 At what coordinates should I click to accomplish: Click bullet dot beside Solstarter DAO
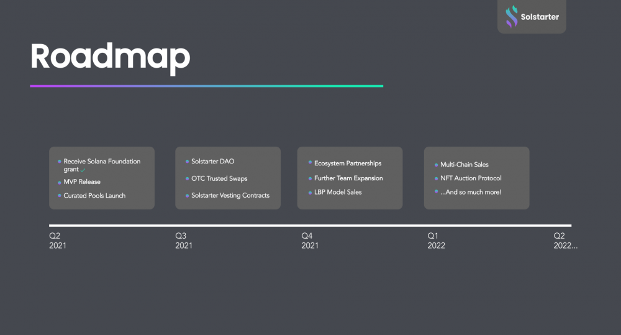tap(187, 162)
